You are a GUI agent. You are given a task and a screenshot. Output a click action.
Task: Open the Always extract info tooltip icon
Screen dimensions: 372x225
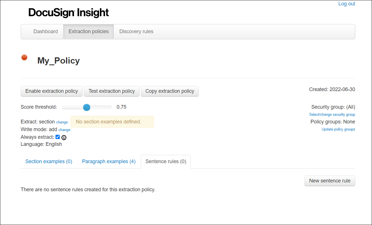[64, 137]
